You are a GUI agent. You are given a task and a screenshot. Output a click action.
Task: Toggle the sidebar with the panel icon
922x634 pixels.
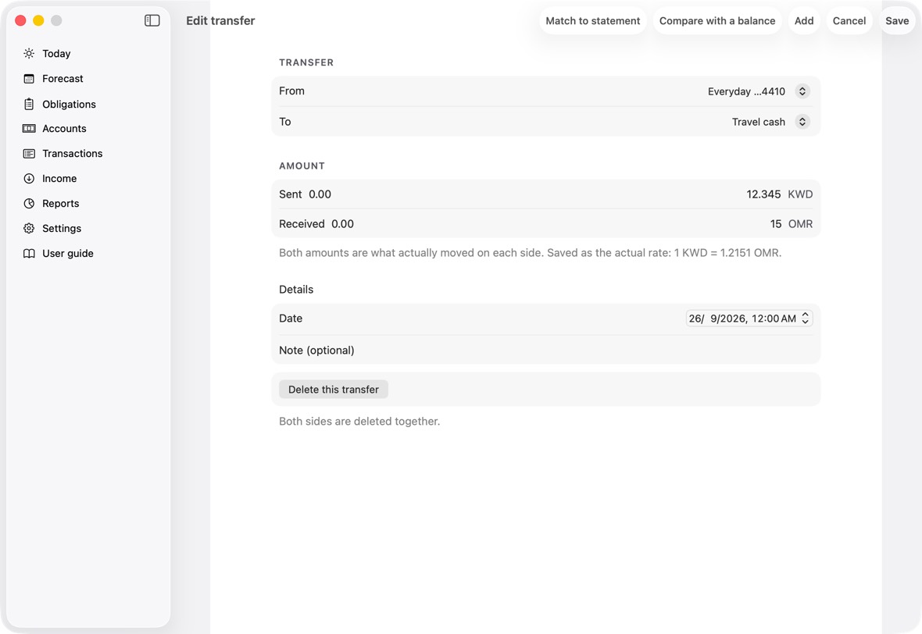(152, 20)
